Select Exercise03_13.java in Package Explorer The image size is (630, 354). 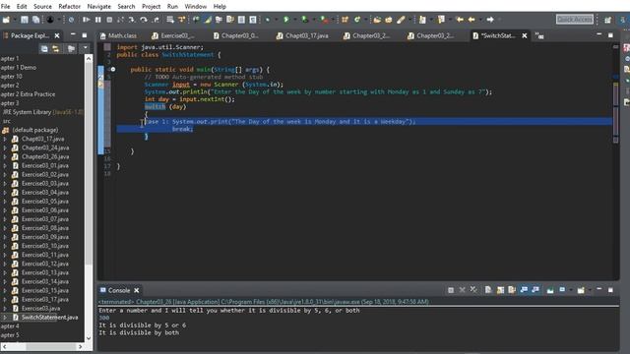[45, 272]
